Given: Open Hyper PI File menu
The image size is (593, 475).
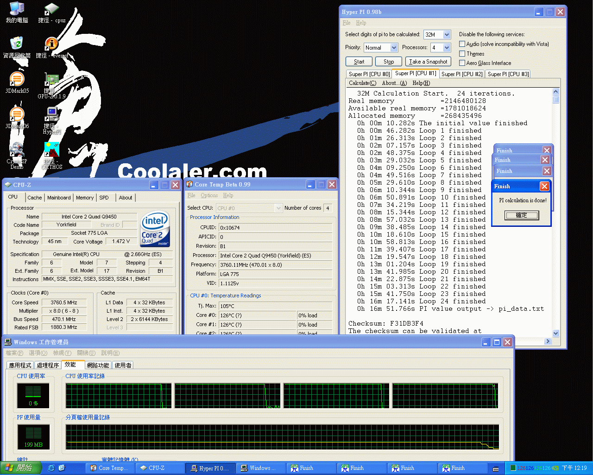Looking at the screenshot, I should pyautogui.click(x=347, y=23).
